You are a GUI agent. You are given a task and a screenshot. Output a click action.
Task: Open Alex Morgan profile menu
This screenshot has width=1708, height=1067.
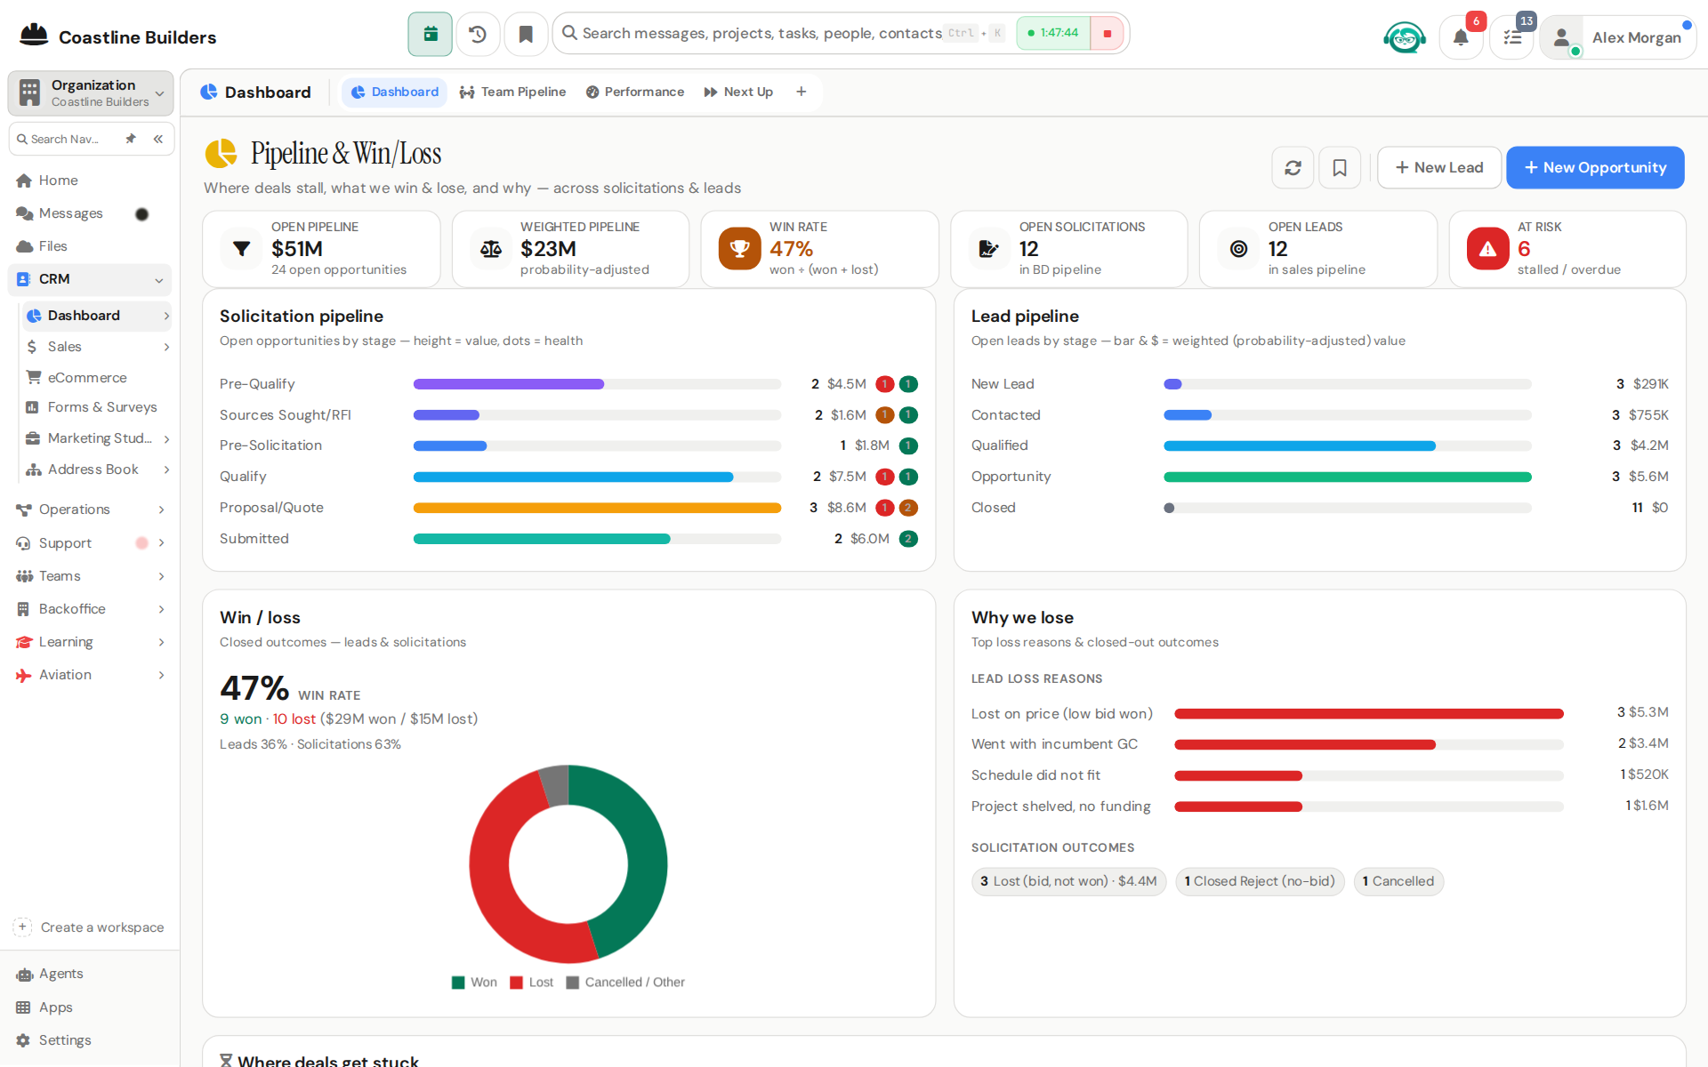[x=1618, y=37]
